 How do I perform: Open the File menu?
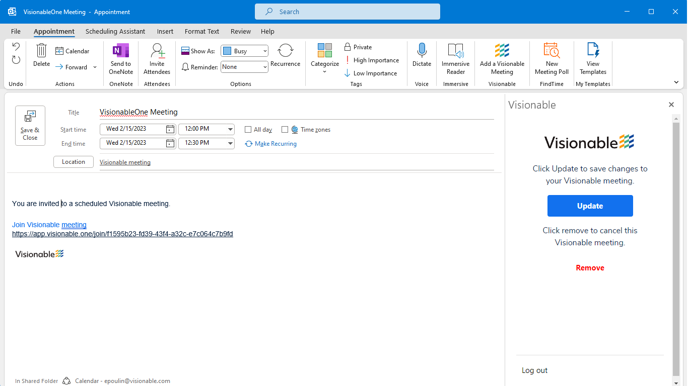click(x=16, y=31)
